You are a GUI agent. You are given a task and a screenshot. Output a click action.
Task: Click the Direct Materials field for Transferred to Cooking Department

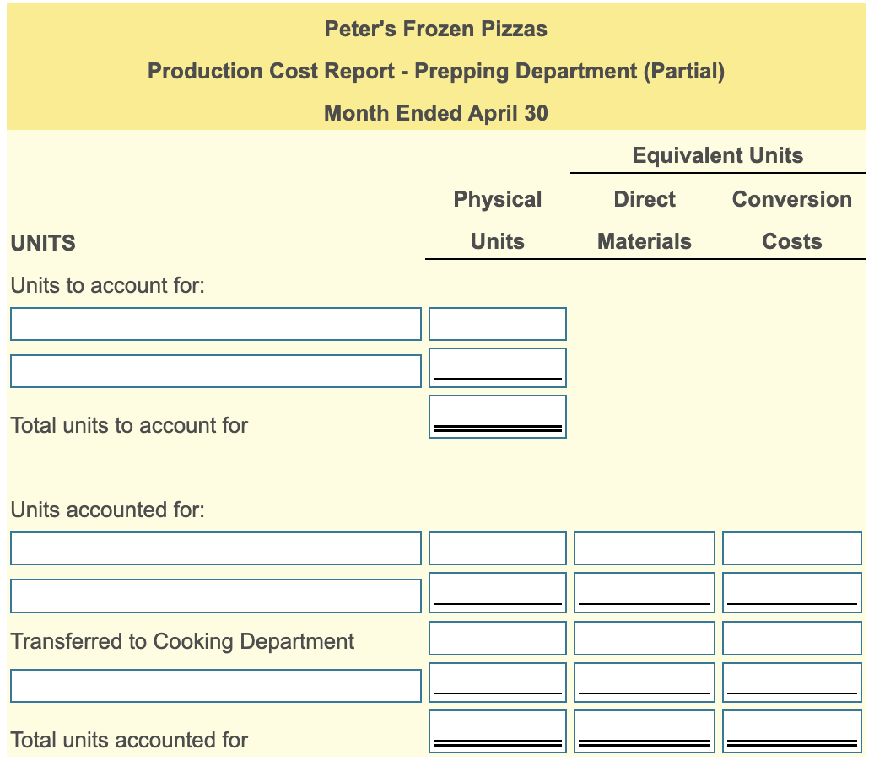(x=644, y=638)
